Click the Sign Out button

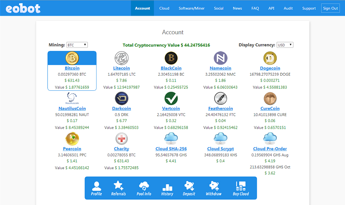(x=330, y=8)
